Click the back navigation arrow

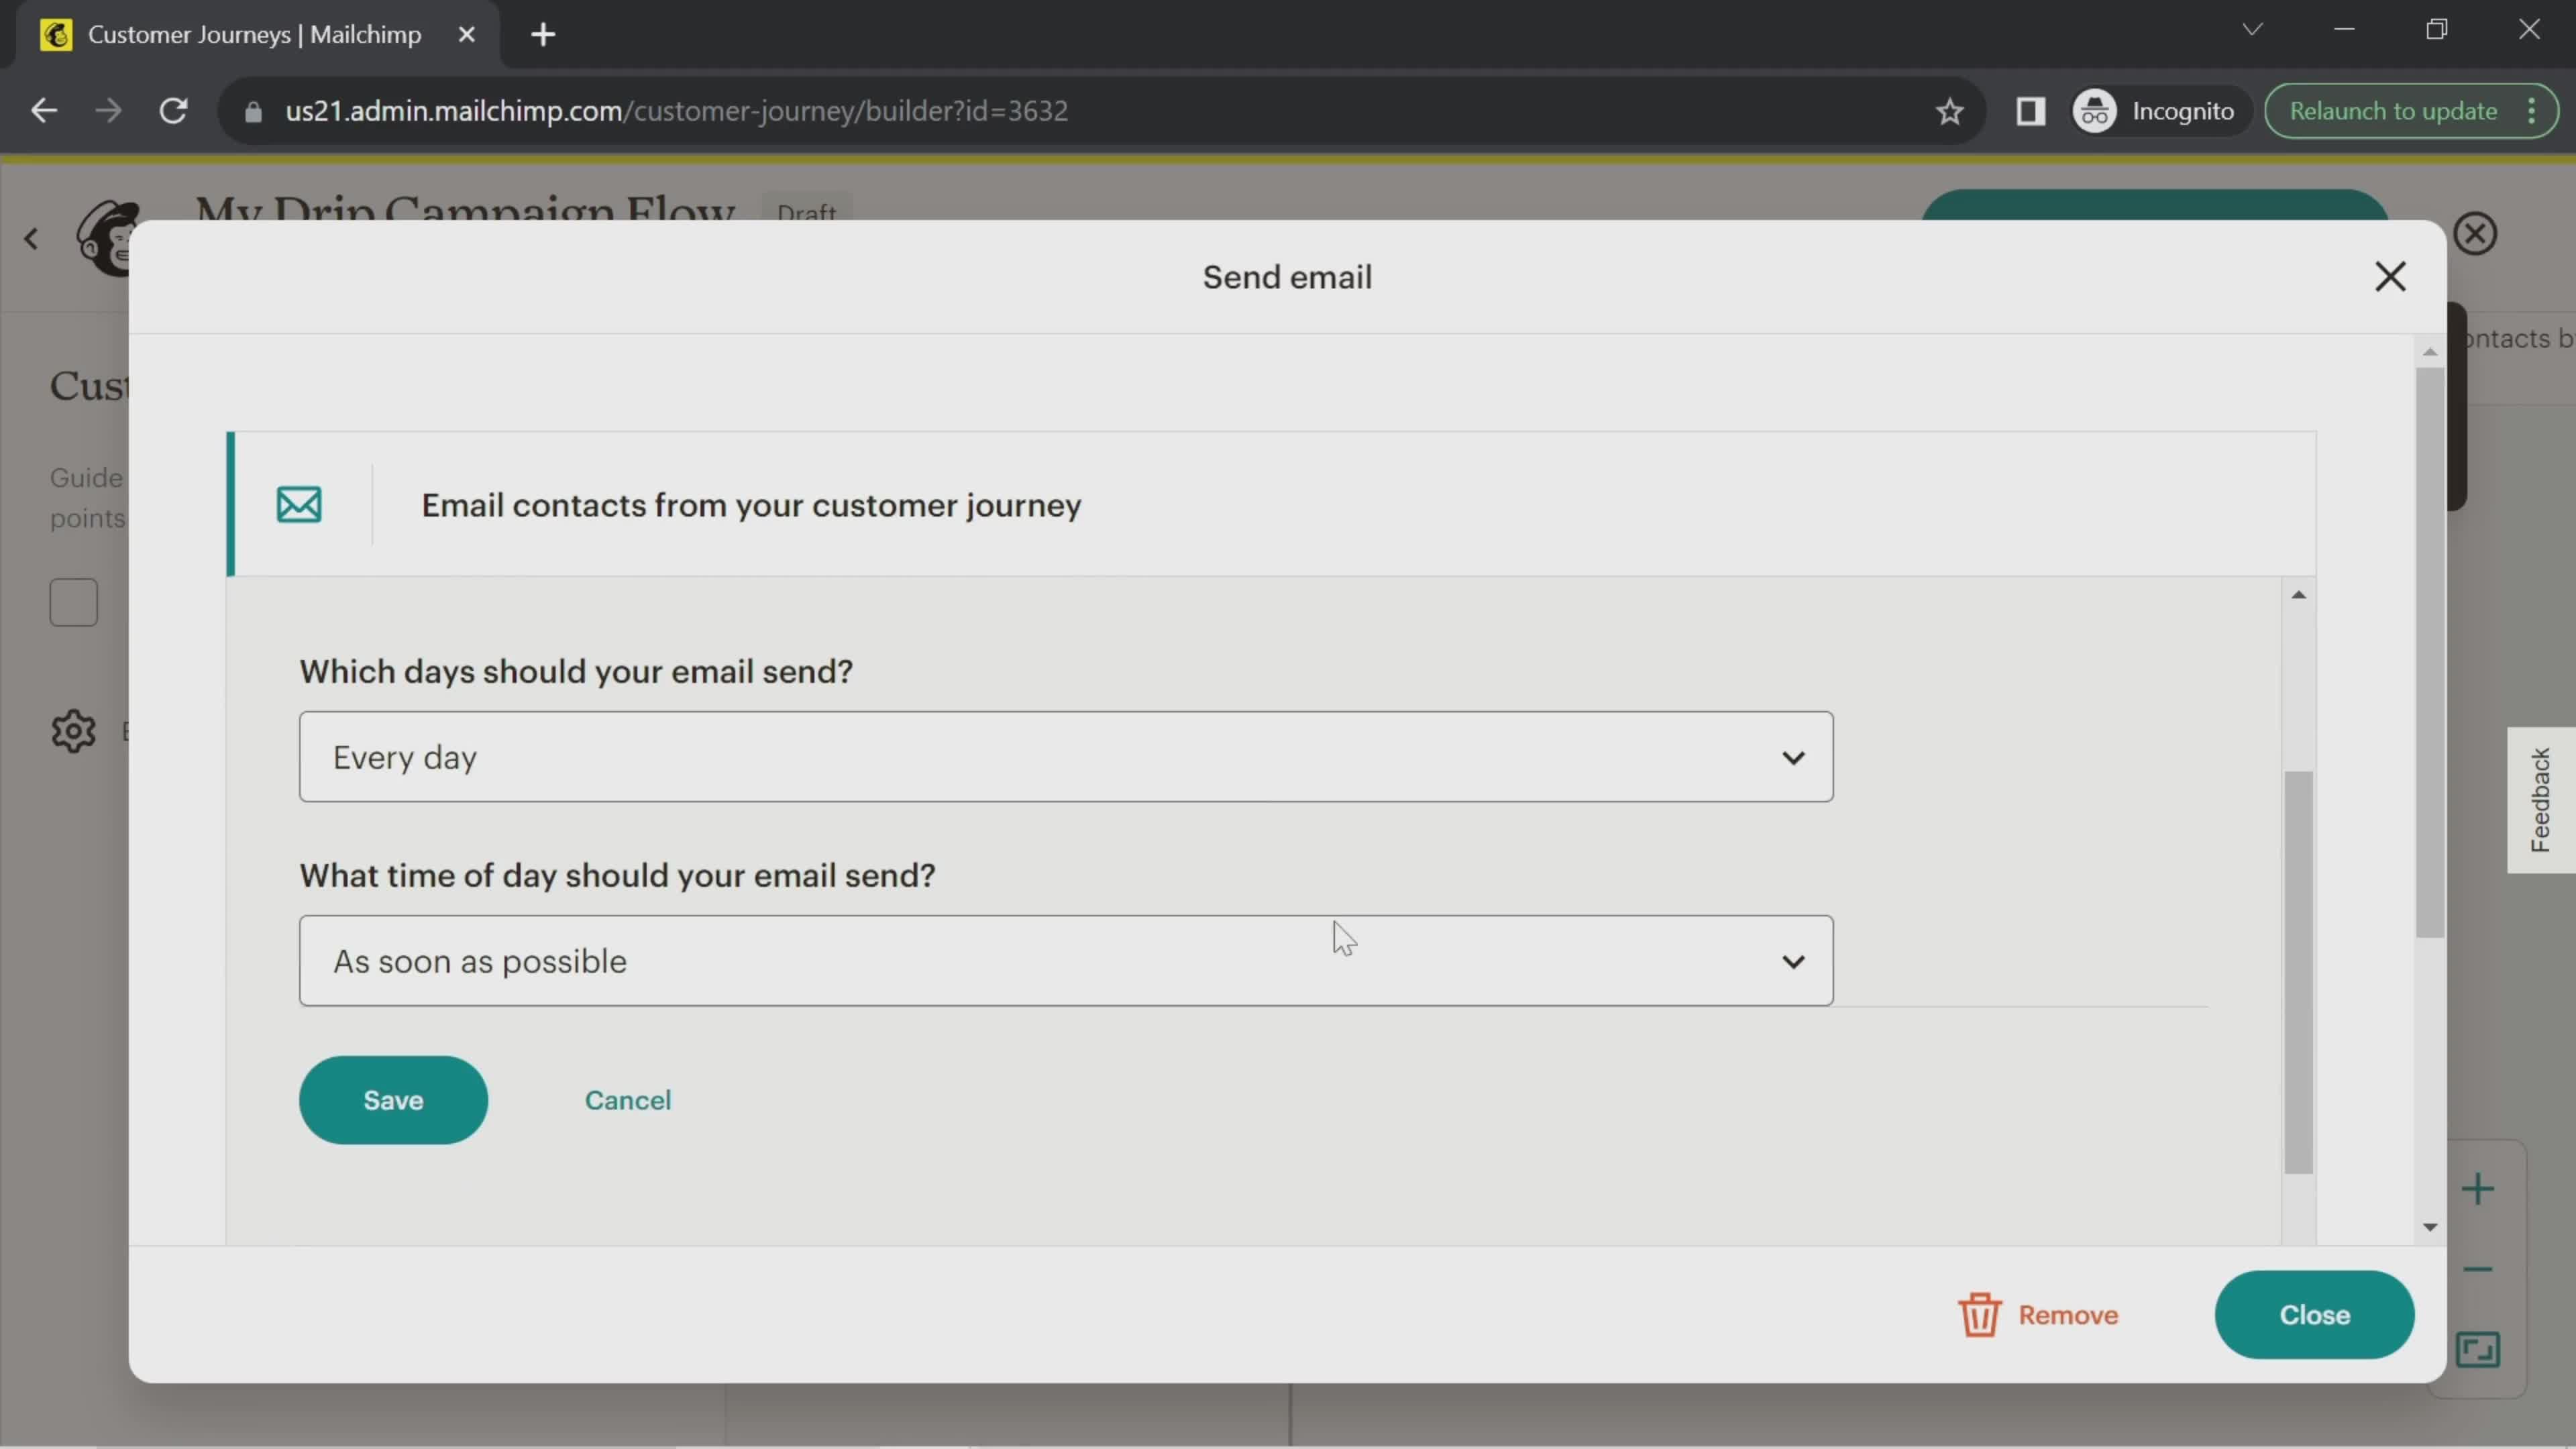44,111
